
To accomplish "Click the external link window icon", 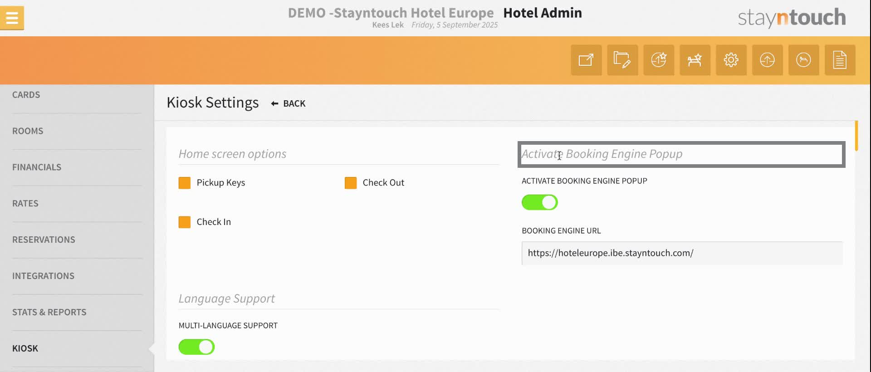I will tap(586, 60).
